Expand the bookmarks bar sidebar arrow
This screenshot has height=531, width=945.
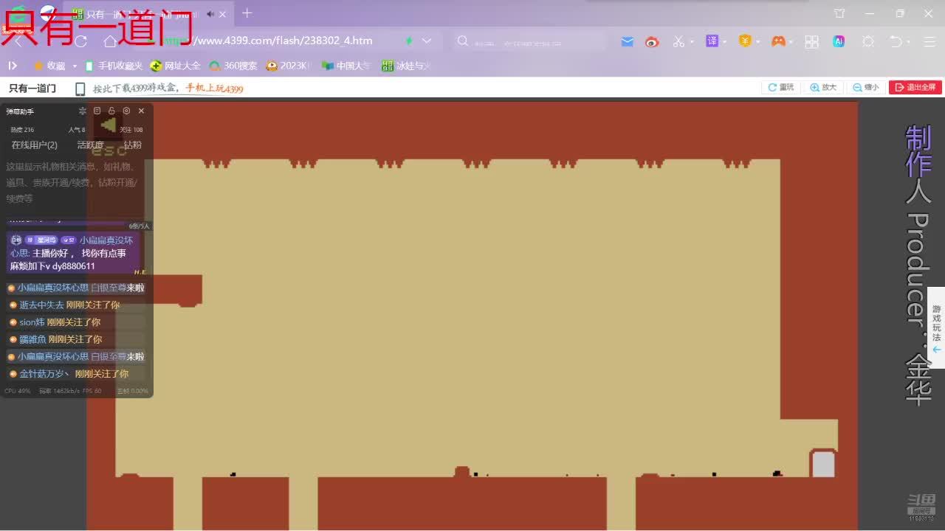pyautogui.click(x=13, y=66)
